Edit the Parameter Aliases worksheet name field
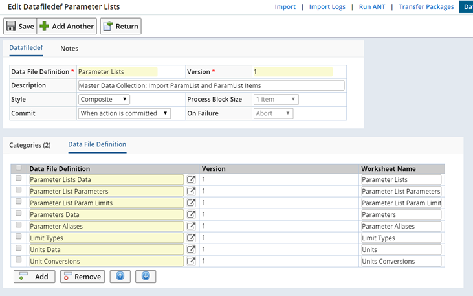Viewport: 473px width, 296px height. click(401, 226)
